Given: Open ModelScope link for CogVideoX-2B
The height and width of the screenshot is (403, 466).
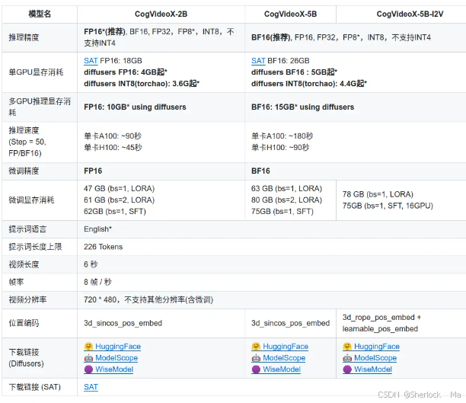Looking at the screenshot, I should pos(116,358).
